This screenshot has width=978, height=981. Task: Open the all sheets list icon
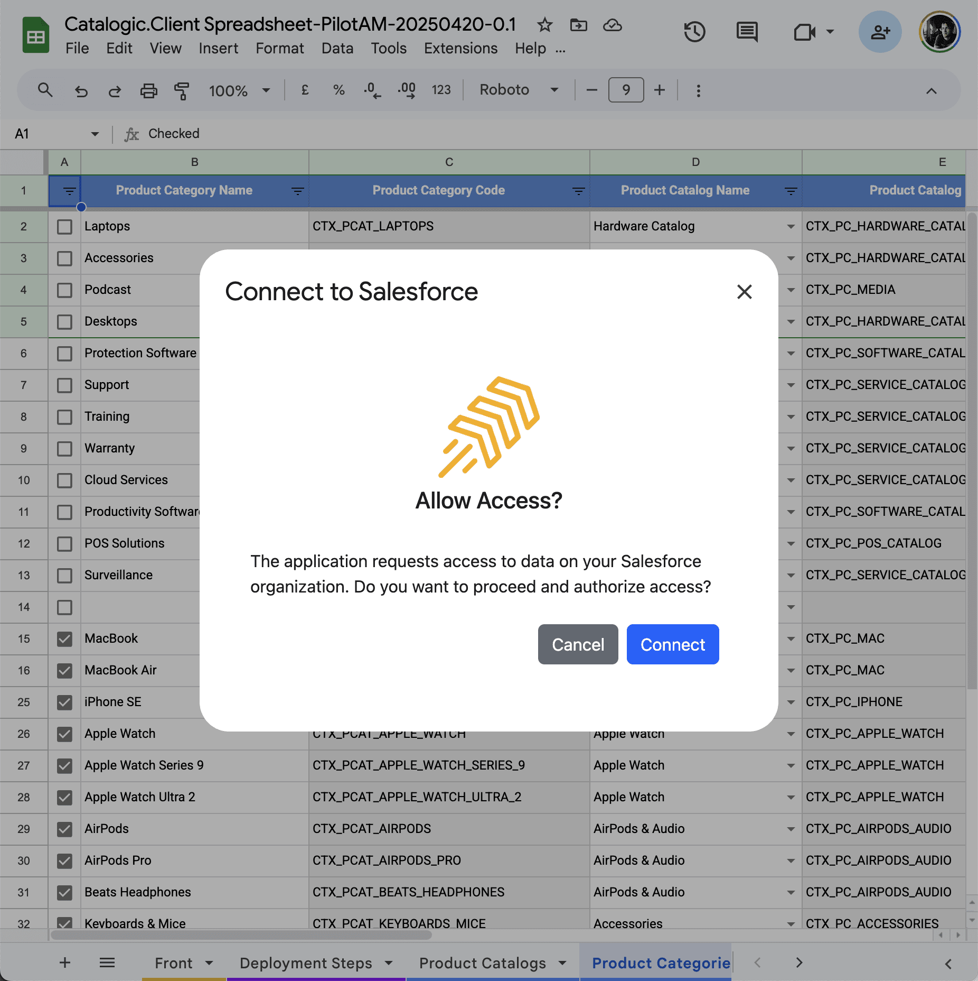coord(107,963)
